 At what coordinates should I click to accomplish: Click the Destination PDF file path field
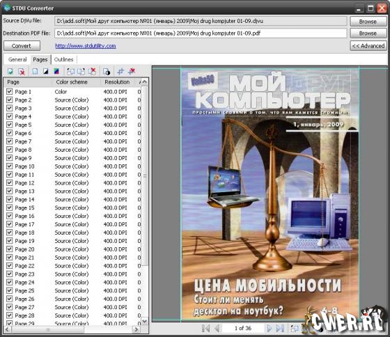tap(201, 33)
